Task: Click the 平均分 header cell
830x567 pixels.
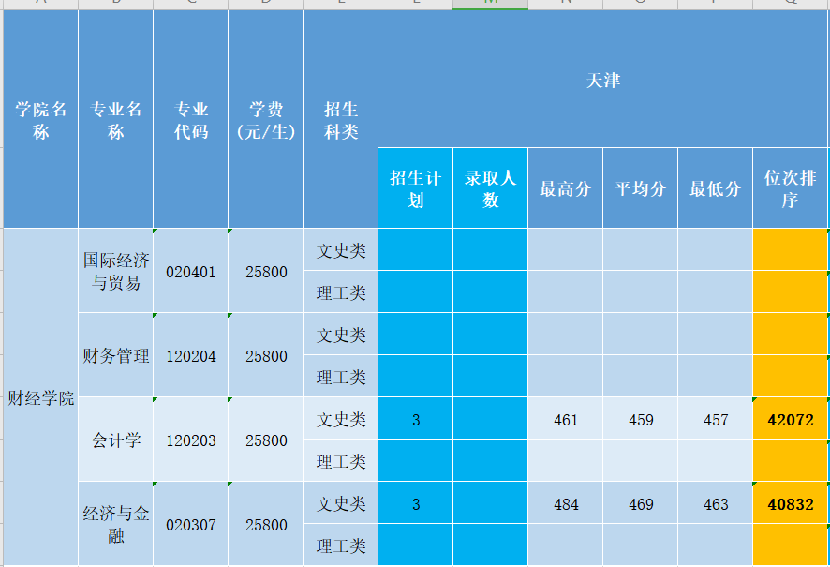Action: (x=640, y=188)
